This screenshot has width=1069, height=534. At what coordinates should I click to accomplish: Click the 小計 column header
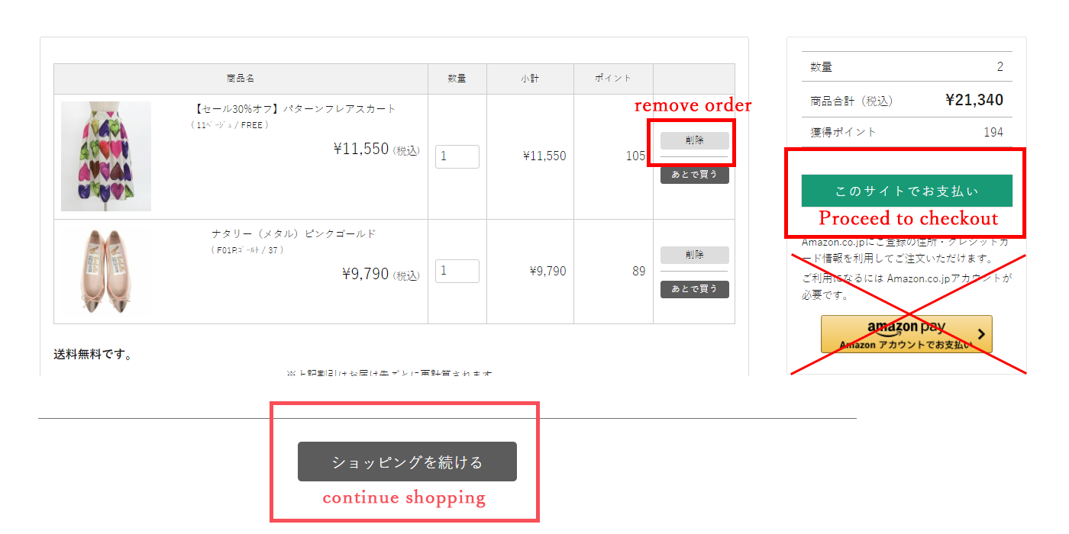[530, 79]
